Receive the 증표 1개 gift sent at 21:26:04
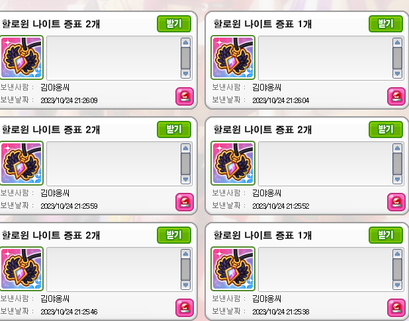409x321 pixels. (386, 24)
